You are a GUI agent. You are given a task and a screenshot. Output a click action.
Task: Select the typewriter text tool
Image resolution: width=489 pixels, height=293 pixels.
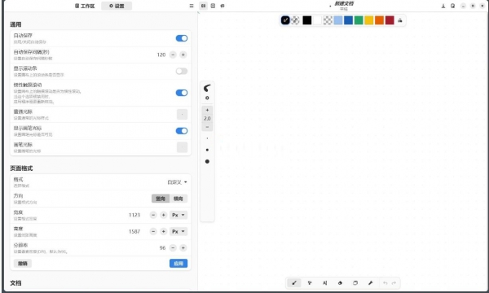click(324, 282)
